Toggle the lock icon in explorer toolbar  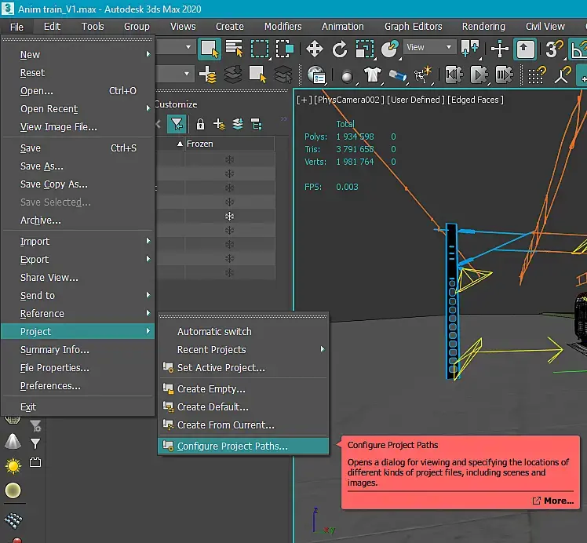point(201,124)
